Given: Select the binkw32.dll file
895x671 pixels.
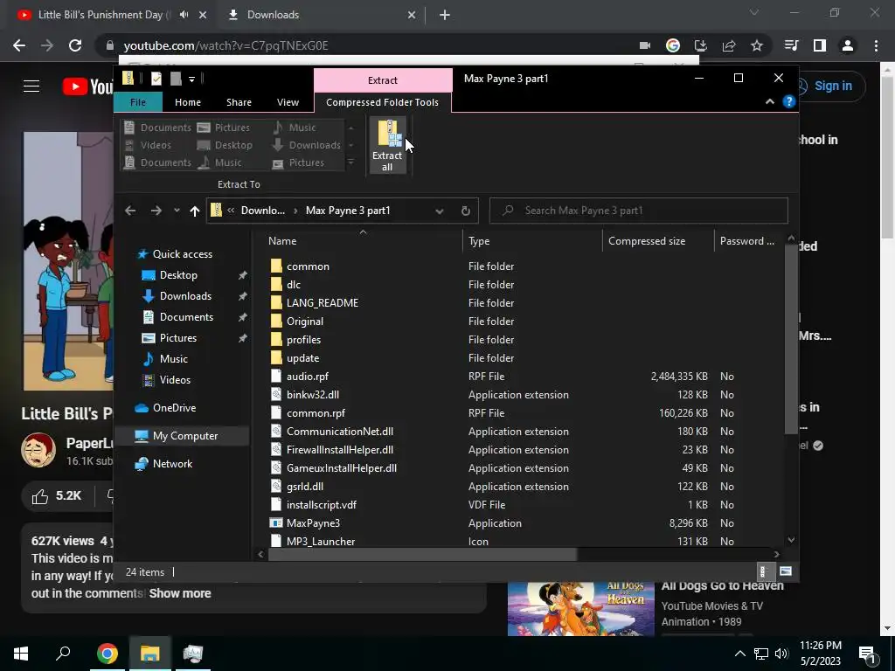Looking at the screenshot, I should (313, 395).
